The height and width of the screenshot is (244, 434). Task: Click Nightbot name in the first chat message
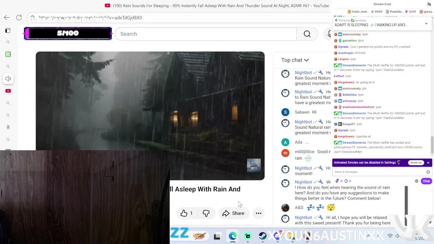coord(303,73)
